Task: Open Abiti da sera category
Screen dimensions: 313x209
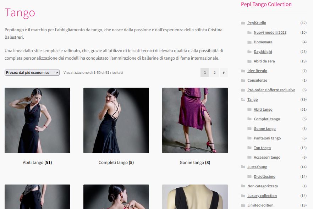Action: [264, 61]
